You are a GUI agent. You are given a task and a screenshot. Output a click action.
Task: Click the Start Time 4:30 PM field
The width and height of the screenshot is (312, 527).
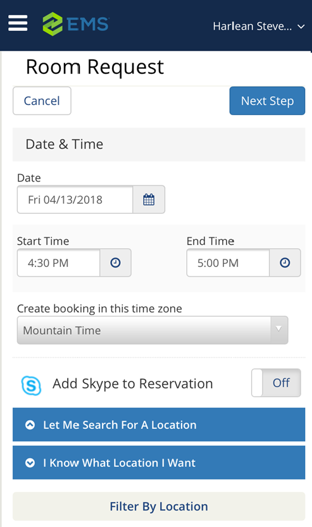pyautogui.click(x=58, y=263)
